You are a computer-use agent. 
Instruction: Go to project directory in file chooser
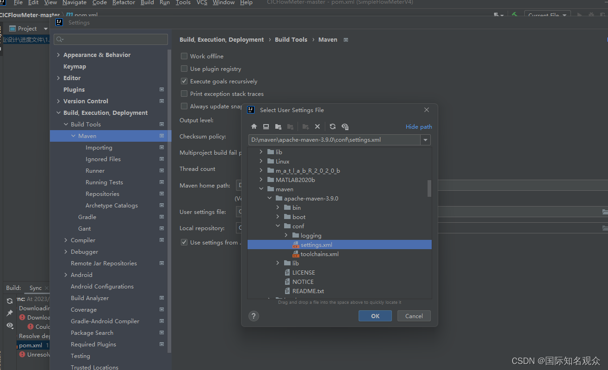point(278,126)
